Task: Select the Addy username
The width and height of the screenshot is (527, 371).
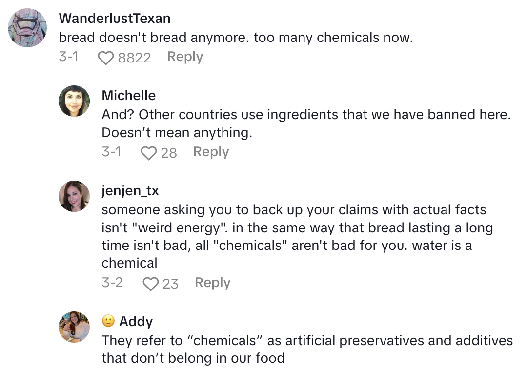Action: coord(136,321)
